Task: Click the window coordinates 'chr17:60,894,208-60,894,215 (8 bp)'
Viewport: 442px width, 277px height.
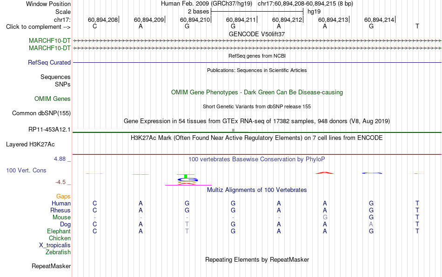Action: [305, 4]
